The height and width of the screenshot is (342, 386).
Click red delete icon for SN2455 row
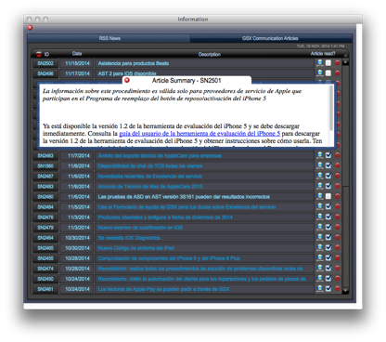[337, 257]
